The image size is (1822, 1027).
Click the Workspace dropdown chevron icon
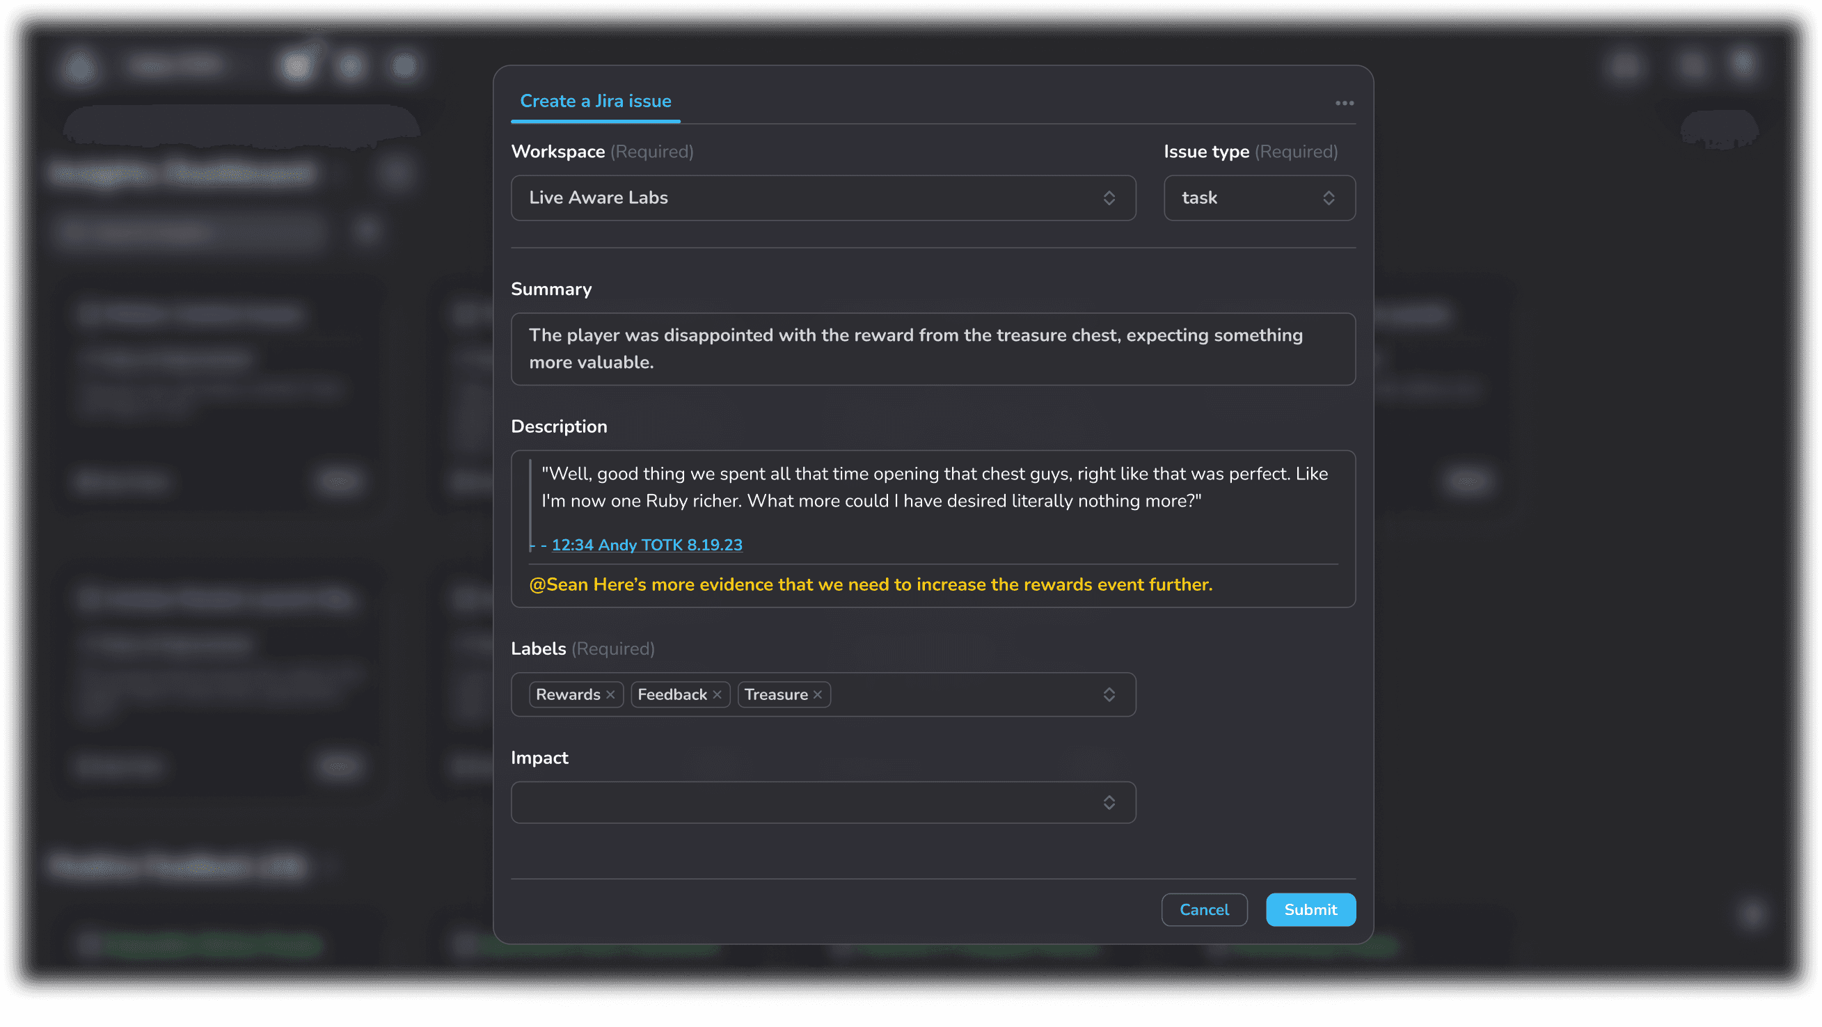click(1109, 198)
